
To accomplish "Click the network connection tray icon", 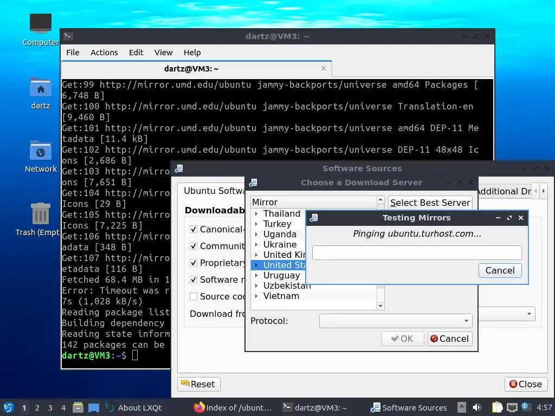I will [512, 407].
